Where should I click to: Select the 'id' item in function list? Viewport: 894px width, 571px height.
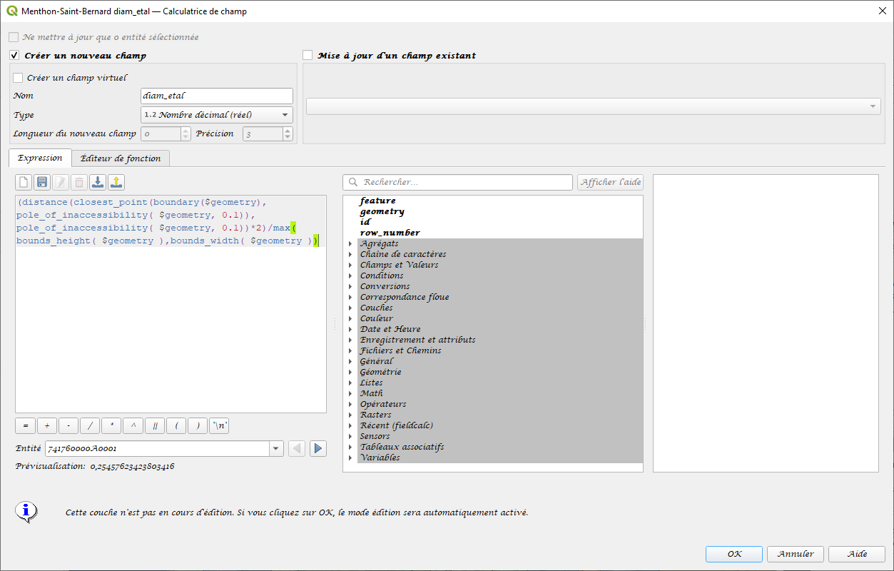[365, 223]
